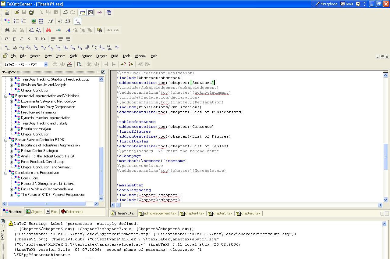Insert numbered enumerate list icon
This screenshot has width=390, height=259.
coord(24,21)
